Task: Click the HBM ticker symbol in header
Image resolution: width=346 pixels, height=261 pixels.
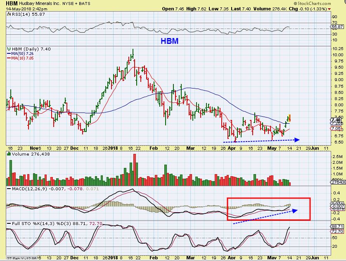Action: coord(12,3)
